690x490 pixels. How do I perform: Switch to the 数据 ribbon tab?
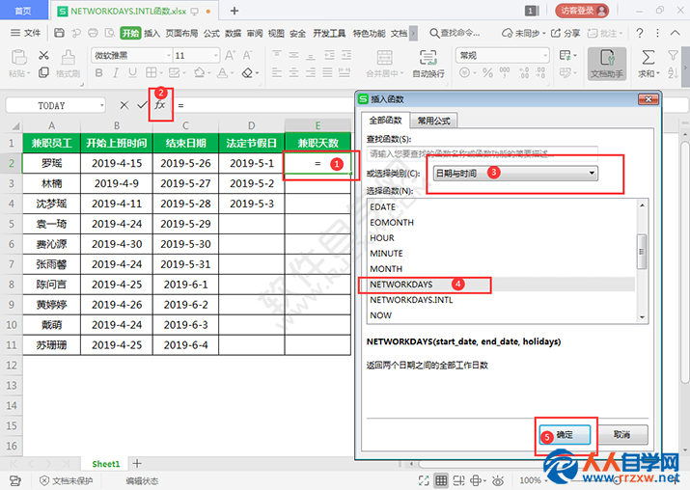(x=233, y=33)
